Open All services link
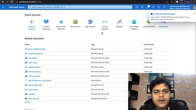196x110 pixels. click(163, 27)
